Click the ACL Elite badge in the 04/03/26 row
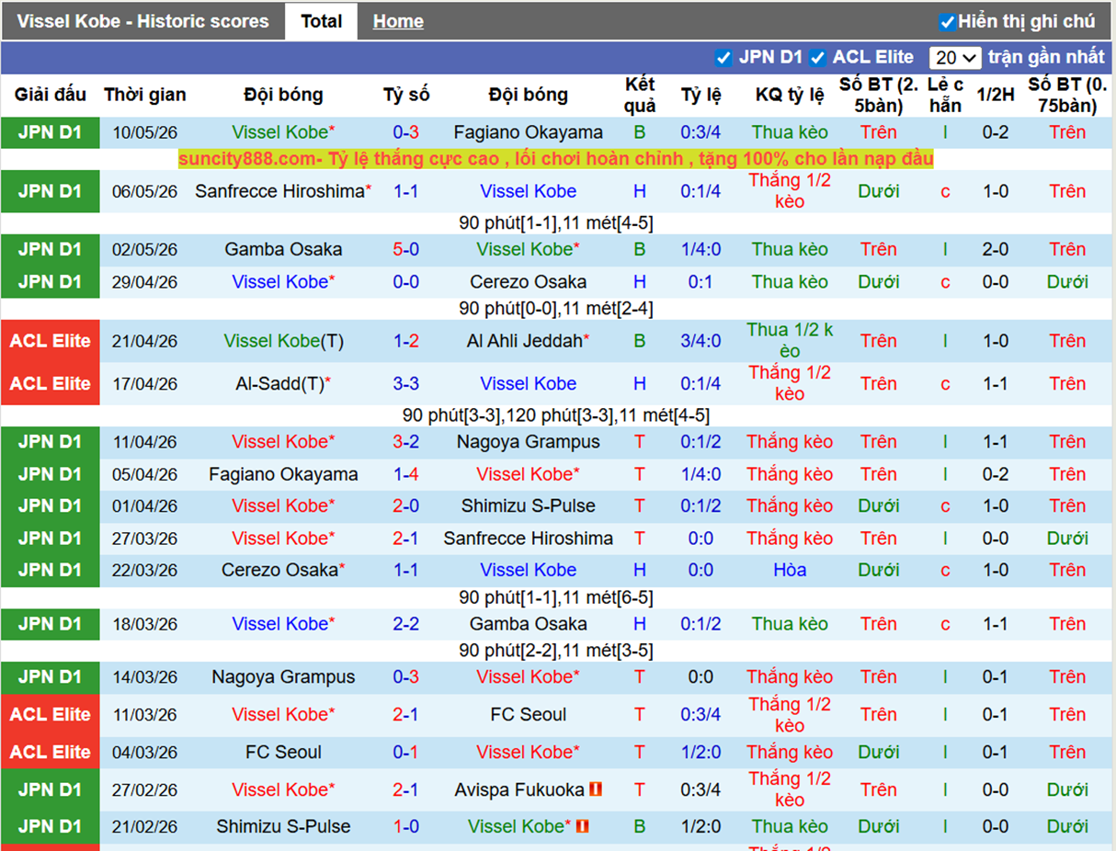This screenshot has height=851, width=1116. (x=50, y=752)
